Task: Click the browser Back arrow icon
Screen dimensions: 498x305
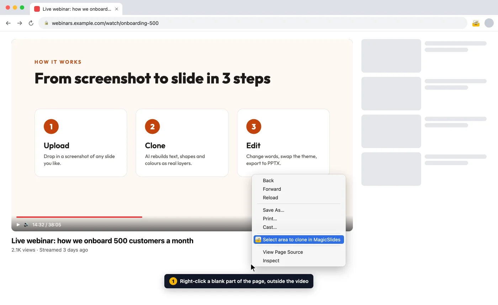Action: pos(8,23)
